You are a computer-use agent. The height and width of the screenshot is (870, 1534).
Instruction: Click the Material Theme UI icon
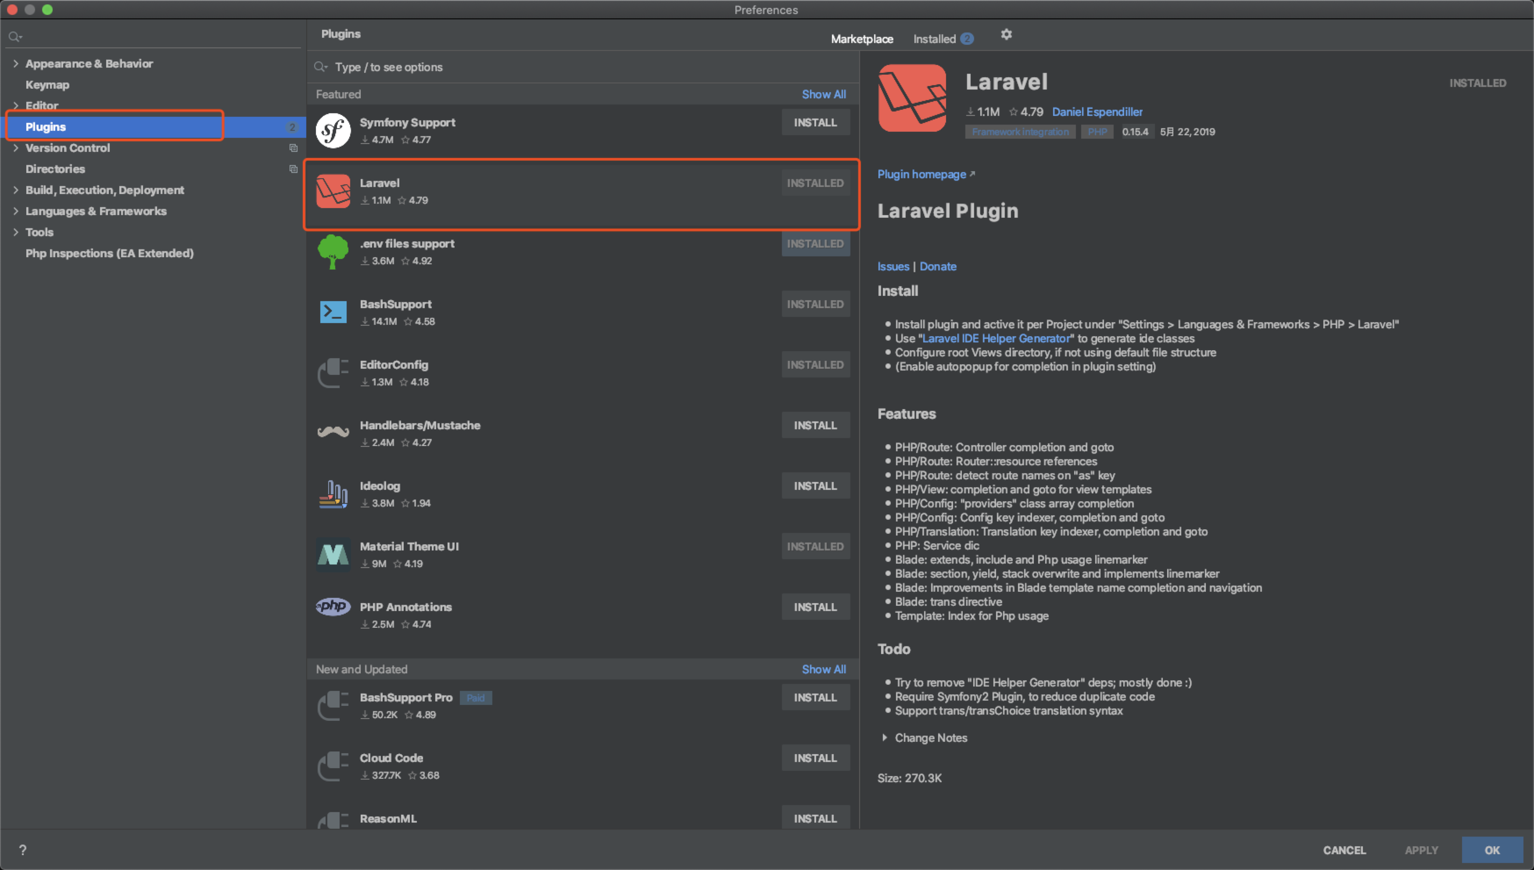(x=333, y=554)
